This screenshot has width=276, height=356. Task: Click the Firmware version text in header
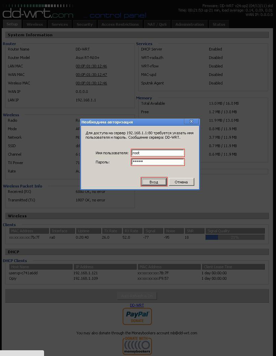pos(237,6)
